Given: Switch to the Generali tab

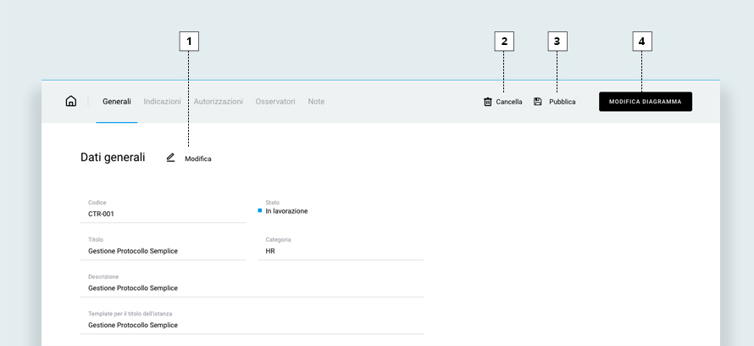Looking at the screenshot, I should 117,102.
